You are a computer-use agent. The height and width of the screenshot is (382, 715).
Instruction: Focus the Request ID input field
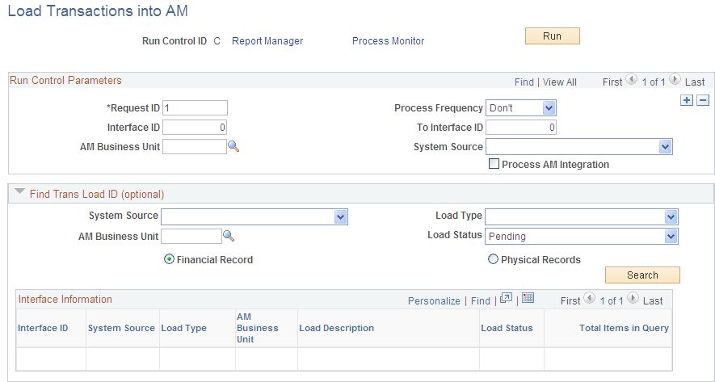click(195, 108)
